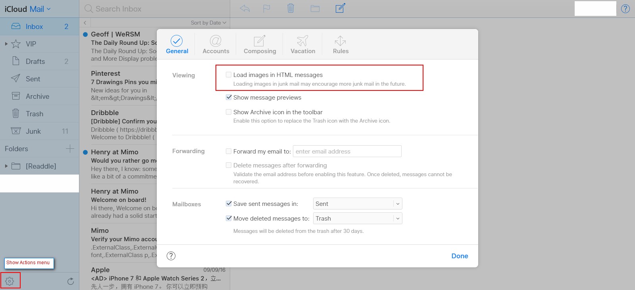The height and width of the screenshot is (290, 635).
Task: Check Delete messages after forwarding
Action: coord(229,165)
